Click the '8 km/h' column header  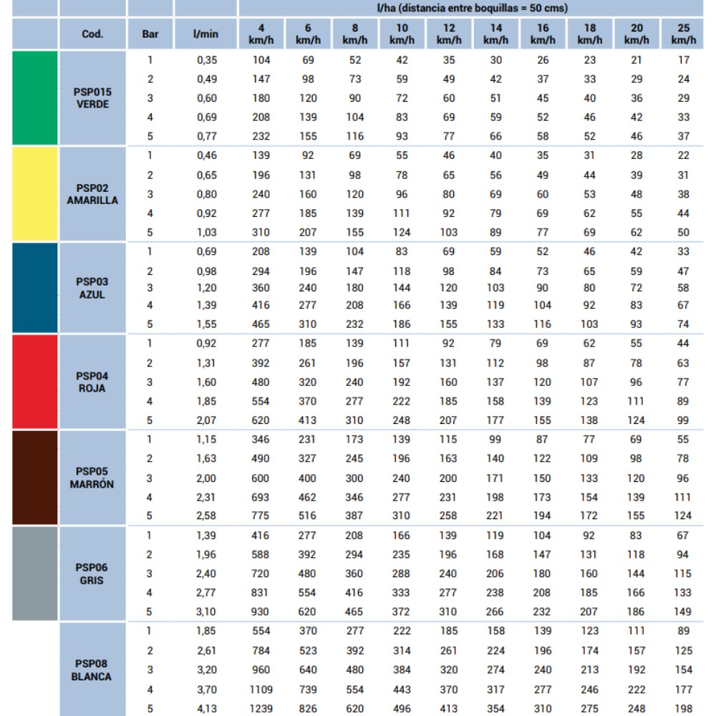(x=355, y=34)
